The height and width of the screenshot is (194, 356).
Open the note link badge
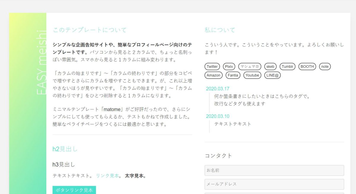[x=325, y=66]
